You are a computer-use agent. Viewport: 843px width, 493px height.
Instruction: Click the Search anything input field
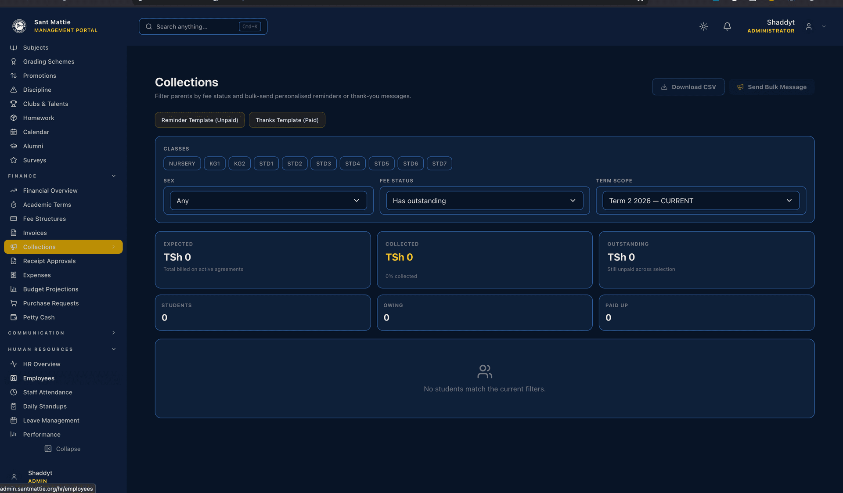click(x=195, y=27)
